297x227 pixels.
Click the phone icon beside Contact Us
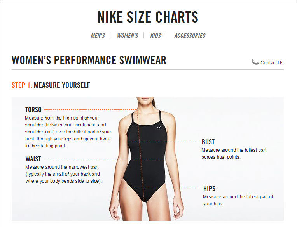pos(255,62)
